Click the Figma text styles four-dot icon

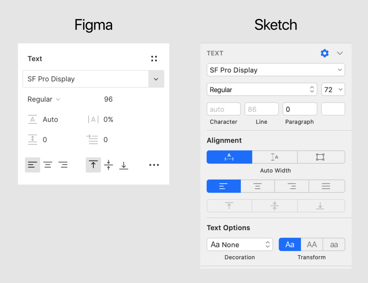[x=154, y=59]
